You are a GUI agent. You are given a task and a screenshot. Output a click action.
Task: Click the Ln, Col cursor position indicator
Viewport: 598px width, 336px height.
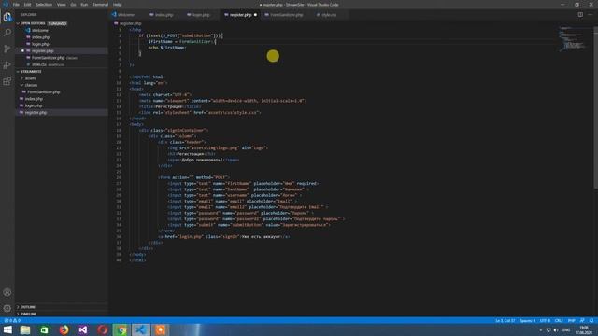tap(505, 321)
